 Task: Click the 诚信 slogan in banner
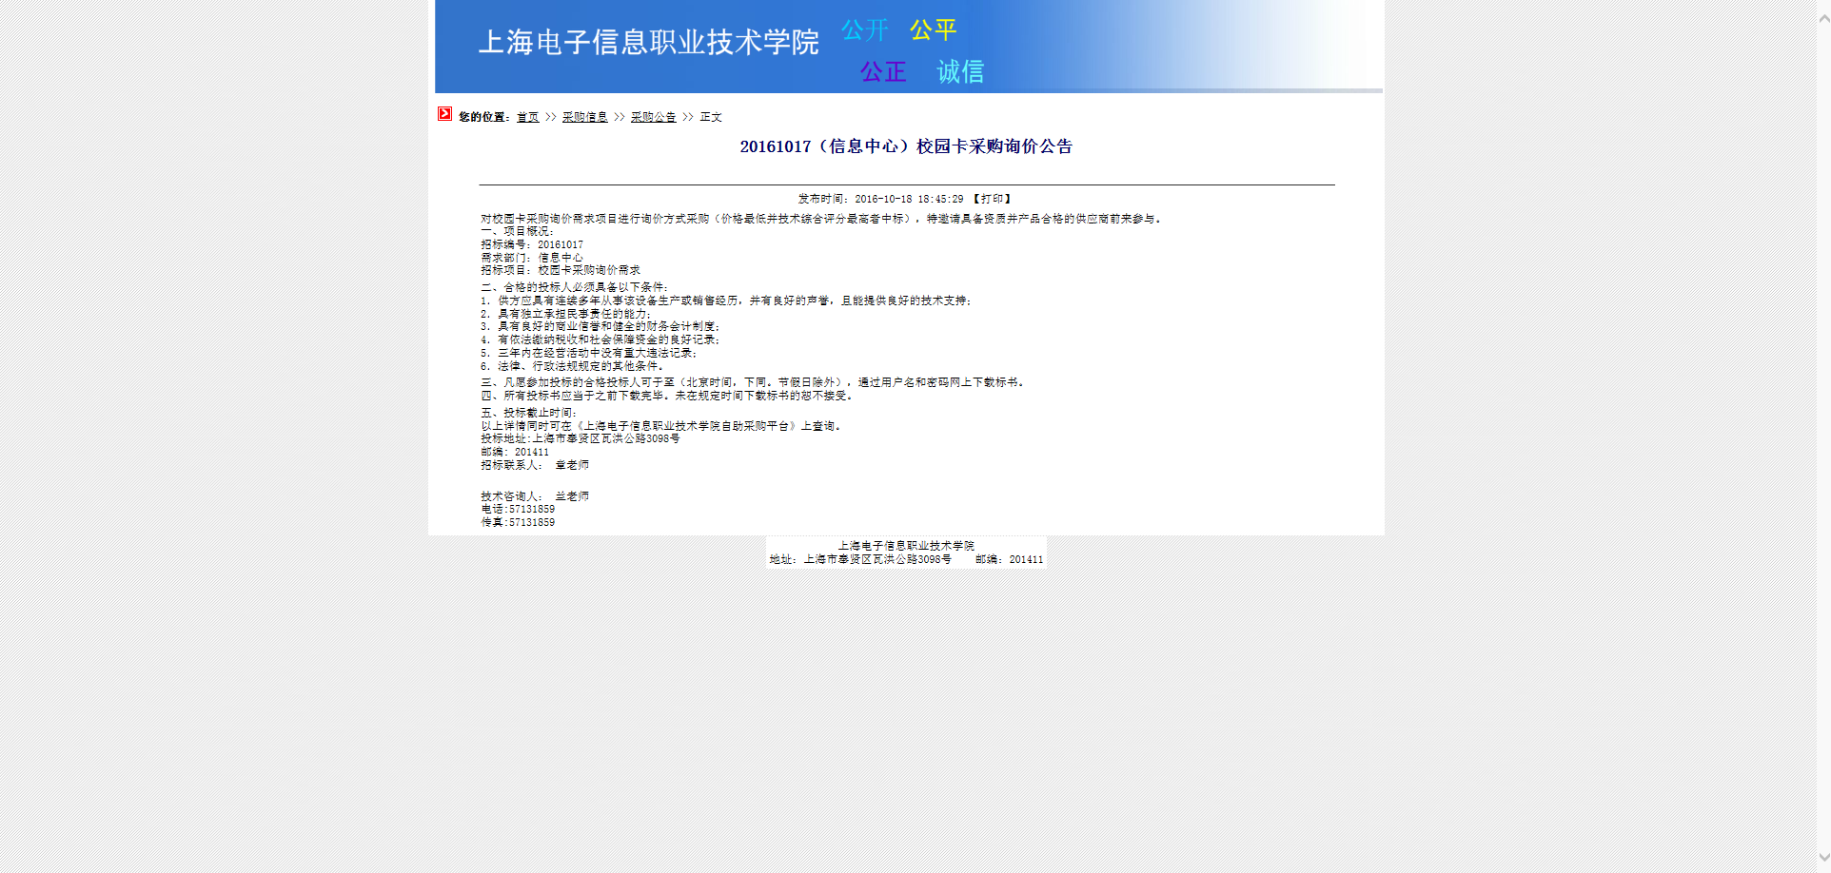click(x=960, y=71)
